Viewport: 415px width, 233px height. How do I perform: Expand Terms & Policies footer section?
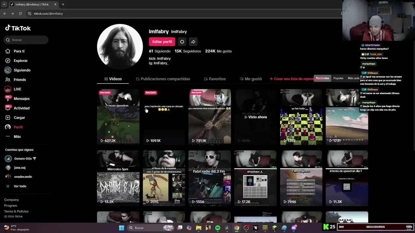(16, 211)
